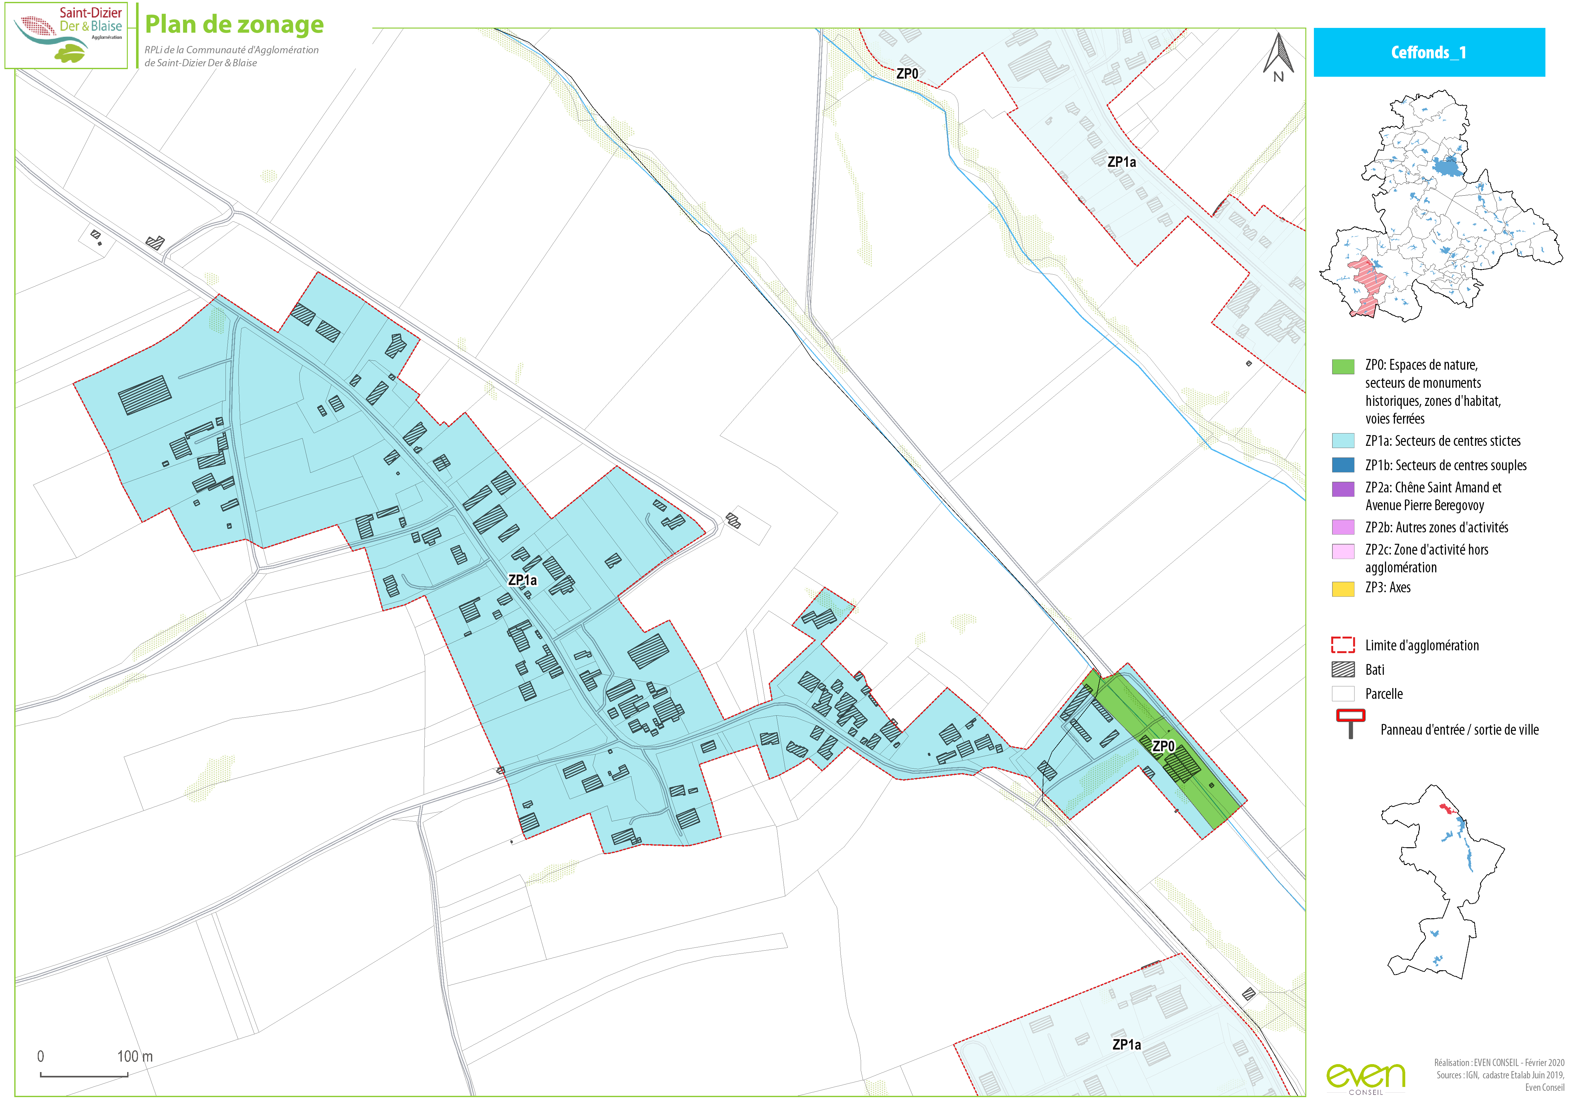This screenshot has height=1112, width=1573.
Task: Click the 0 label of the scale bar
Action: pyautogui.click(x=40, y=1057)
